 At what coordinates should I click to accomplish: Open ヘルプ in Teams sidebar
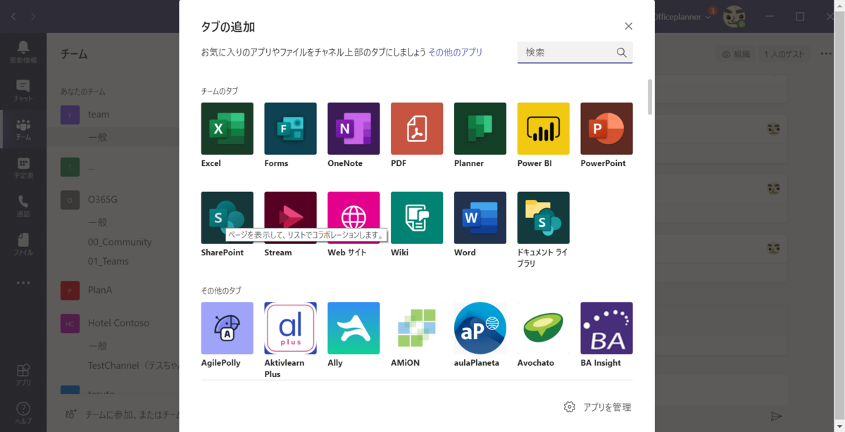tap(23, 412)
